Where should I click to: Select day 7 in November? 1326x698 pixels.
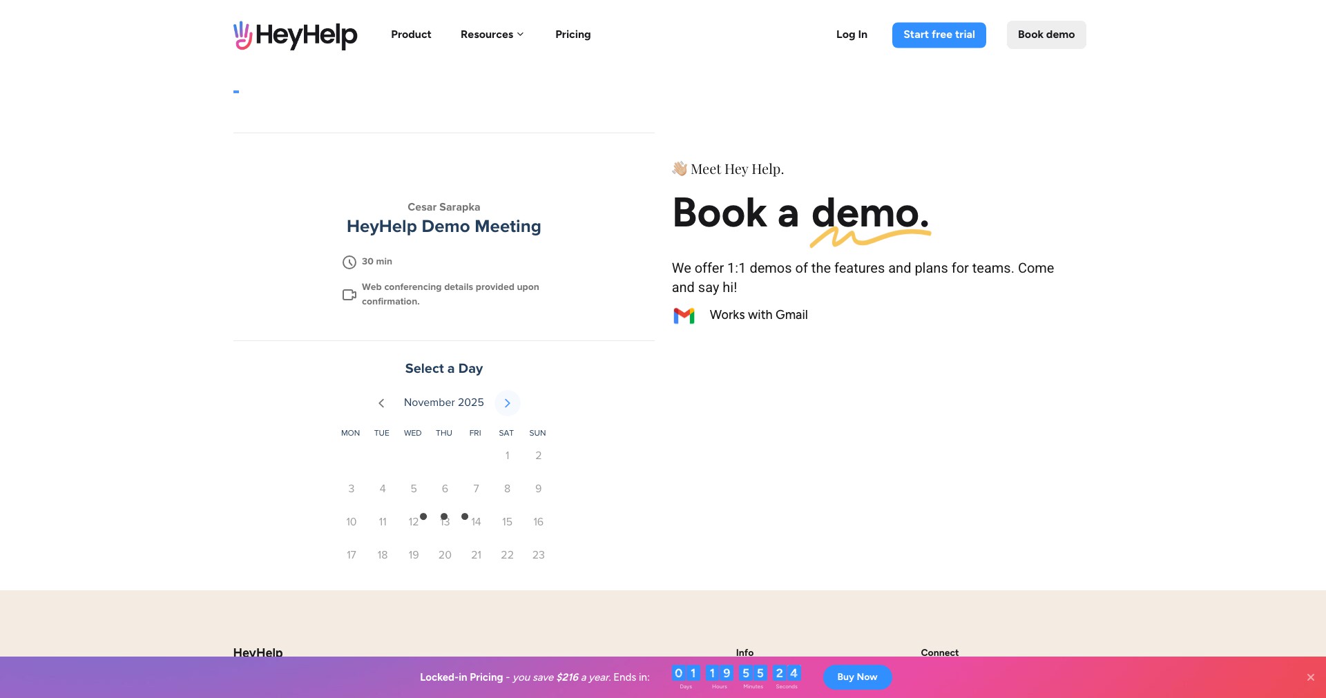pos(476,489)
